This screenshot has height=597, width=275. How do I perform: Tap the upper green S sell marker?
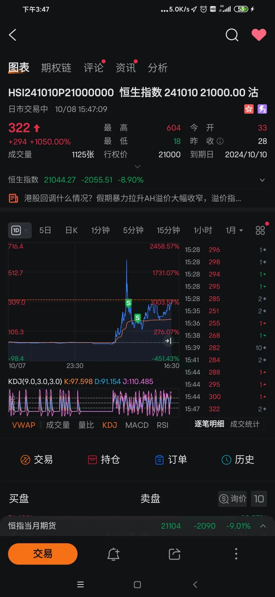129,303
